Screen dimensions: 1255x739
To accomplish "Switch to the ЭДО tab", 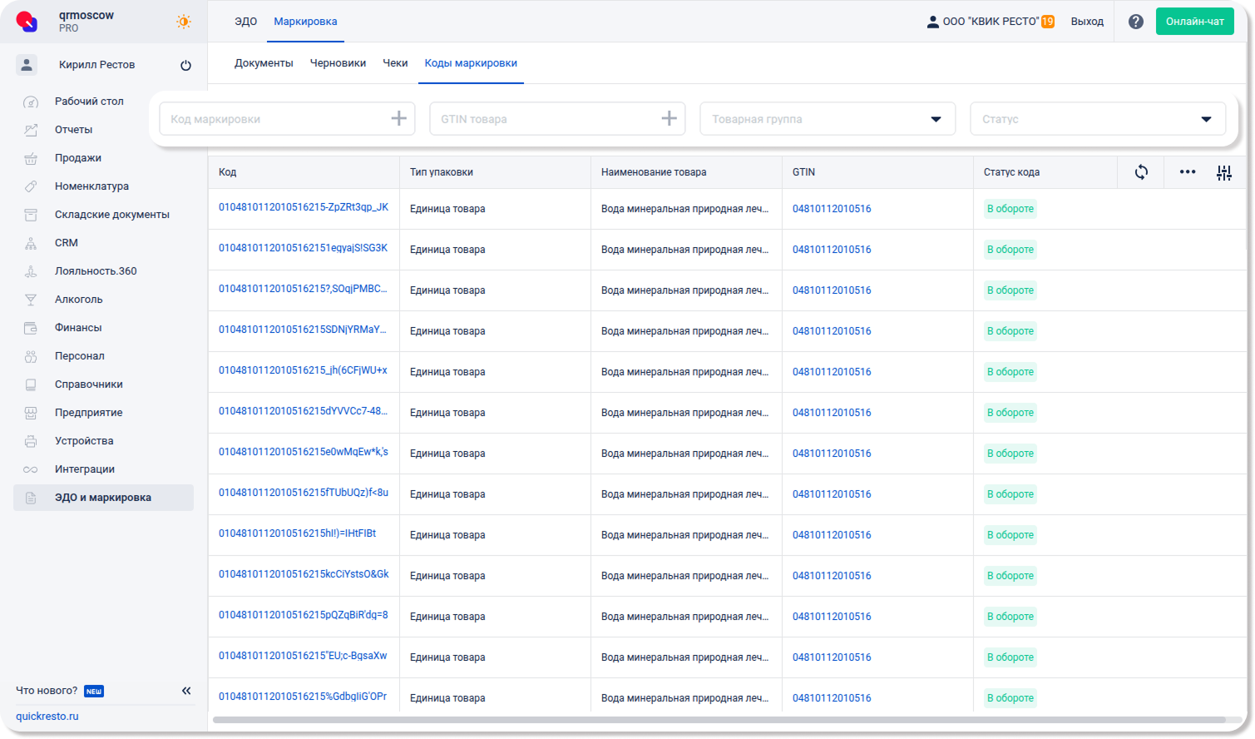I will pyautogui.click(x=245, y=22).
